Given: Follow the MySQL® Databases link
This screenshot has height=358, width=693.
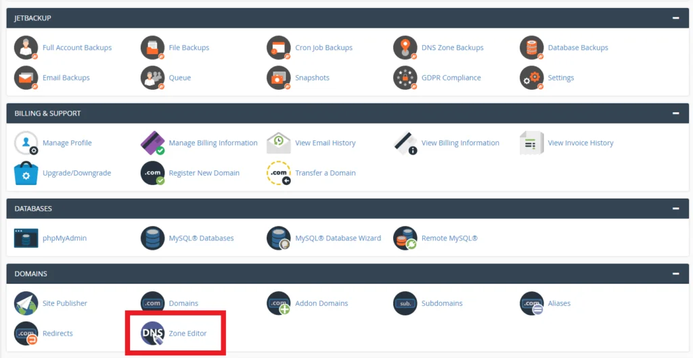Looking at the screenshot, I should 201,238.
